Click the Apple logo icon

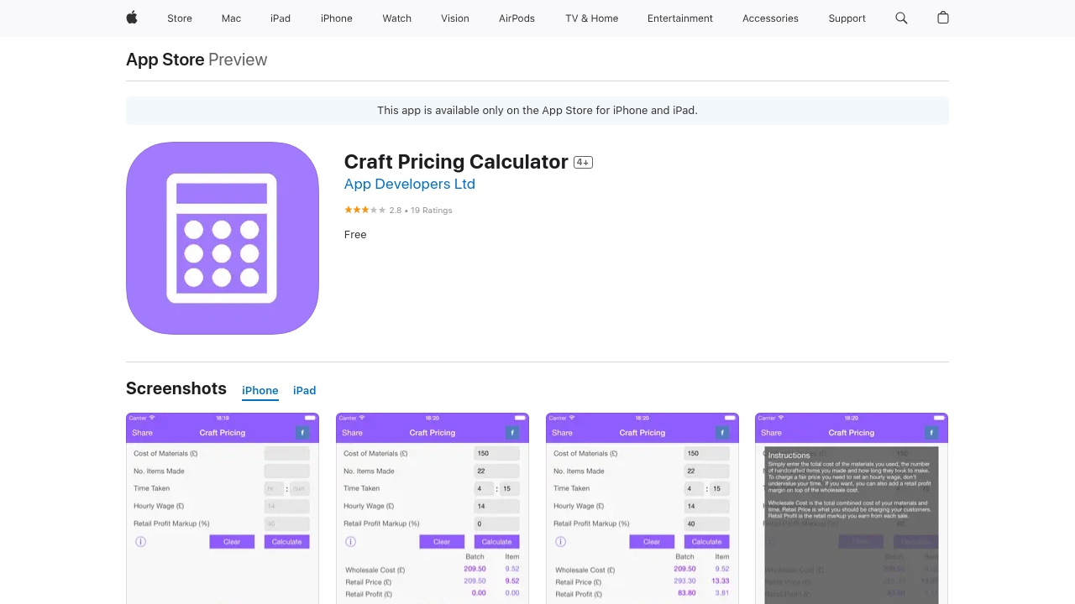(132, 18)
